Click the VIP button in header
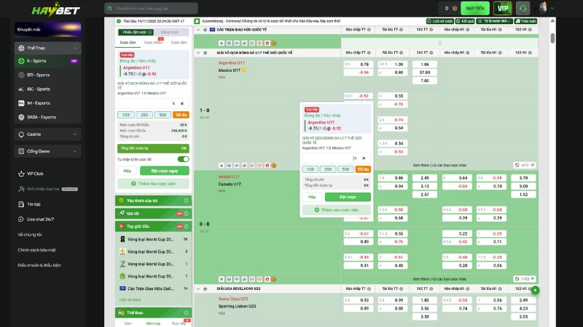The image size is (583, 327). 503,8
